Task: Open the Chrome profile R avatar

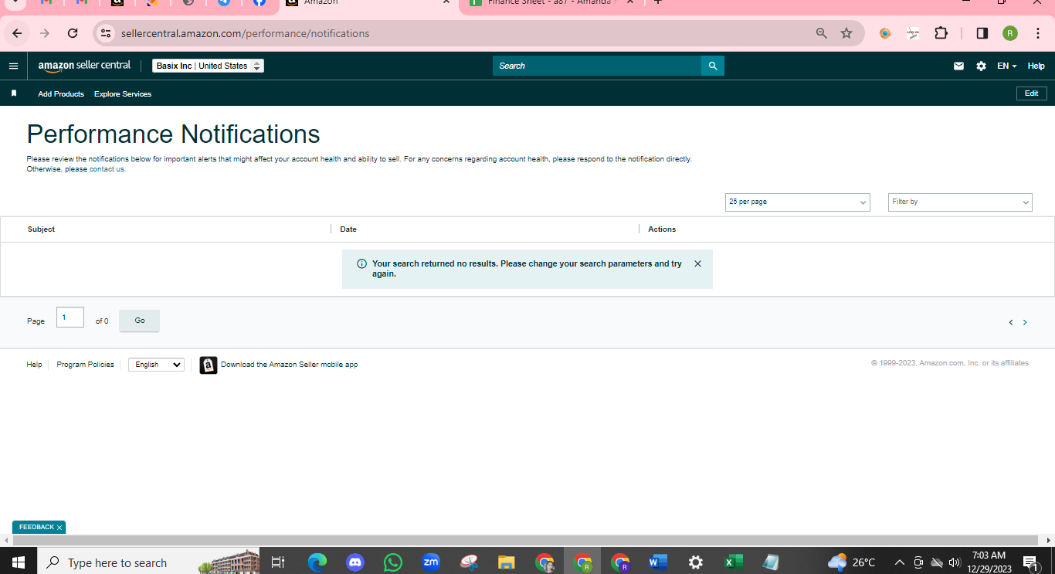Action: point(1010,33)
